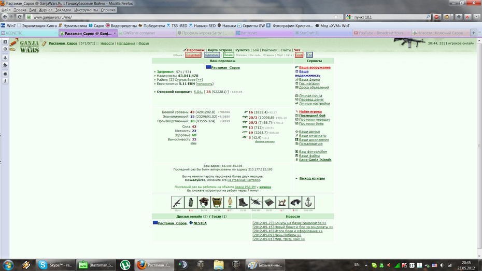Open S.O.L. syndicate link
The image size is (482, 271).
[x=199, y=92]
